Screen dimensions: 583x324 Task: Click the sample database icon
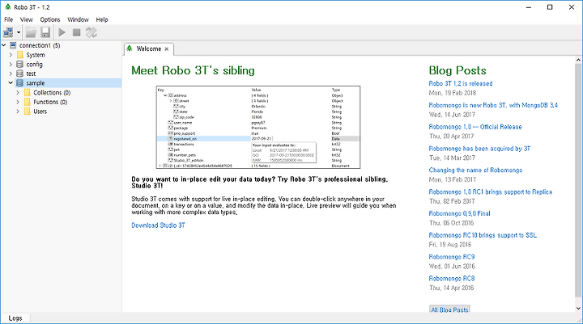click(x=20, y=83)
